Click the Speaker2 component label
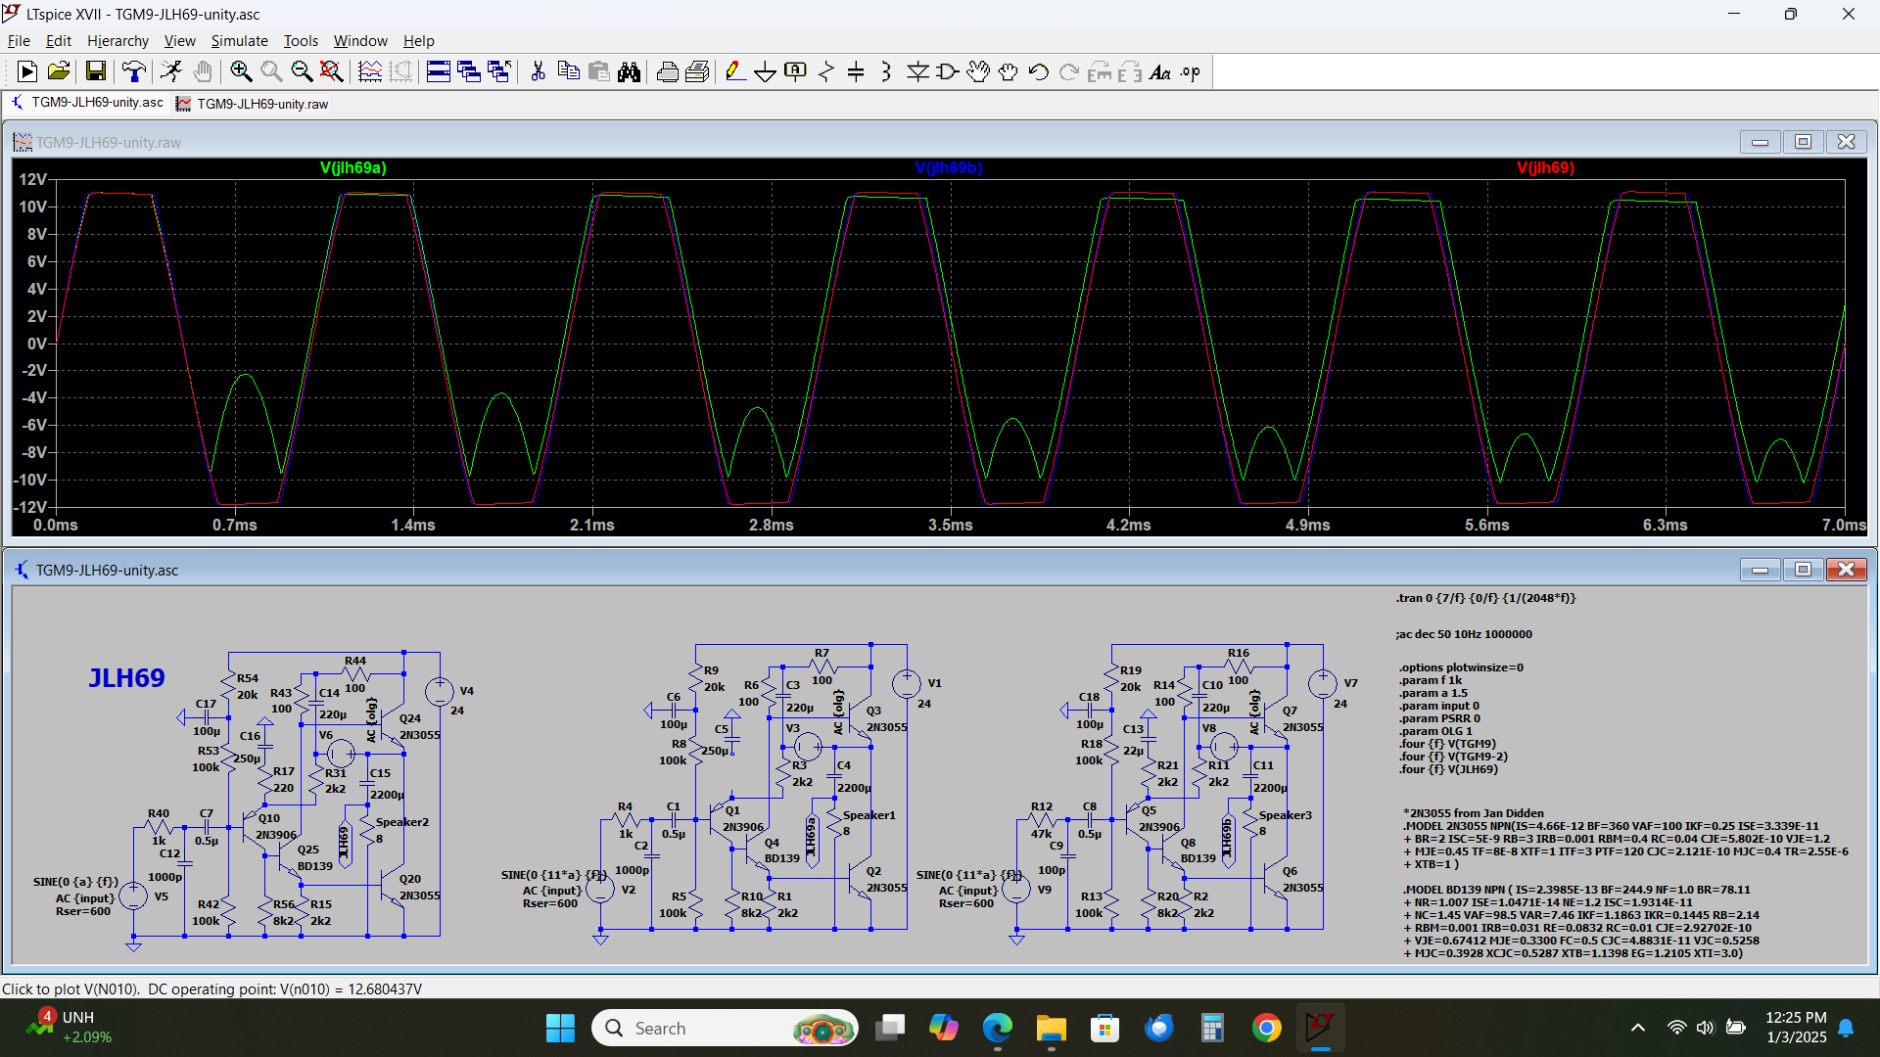The image size is (1880, 1057). pos(401,822)
